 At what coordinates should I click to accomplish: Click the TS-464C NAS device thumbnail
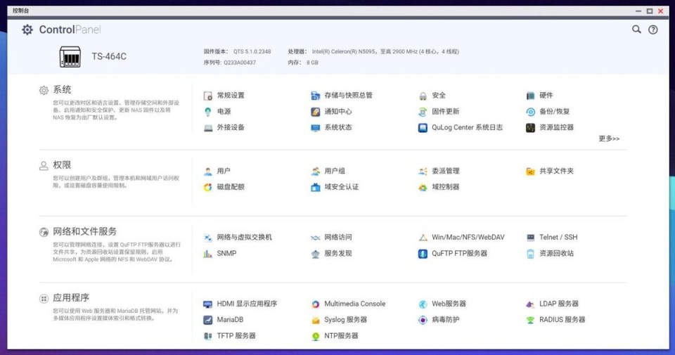[x=70, y=57]
